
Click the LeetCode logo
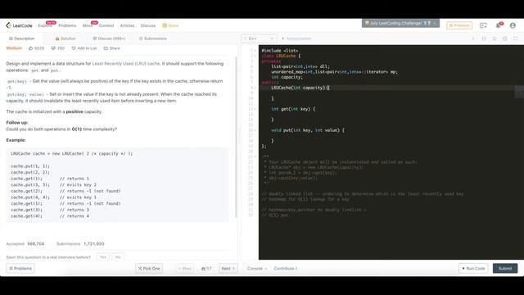19,25
